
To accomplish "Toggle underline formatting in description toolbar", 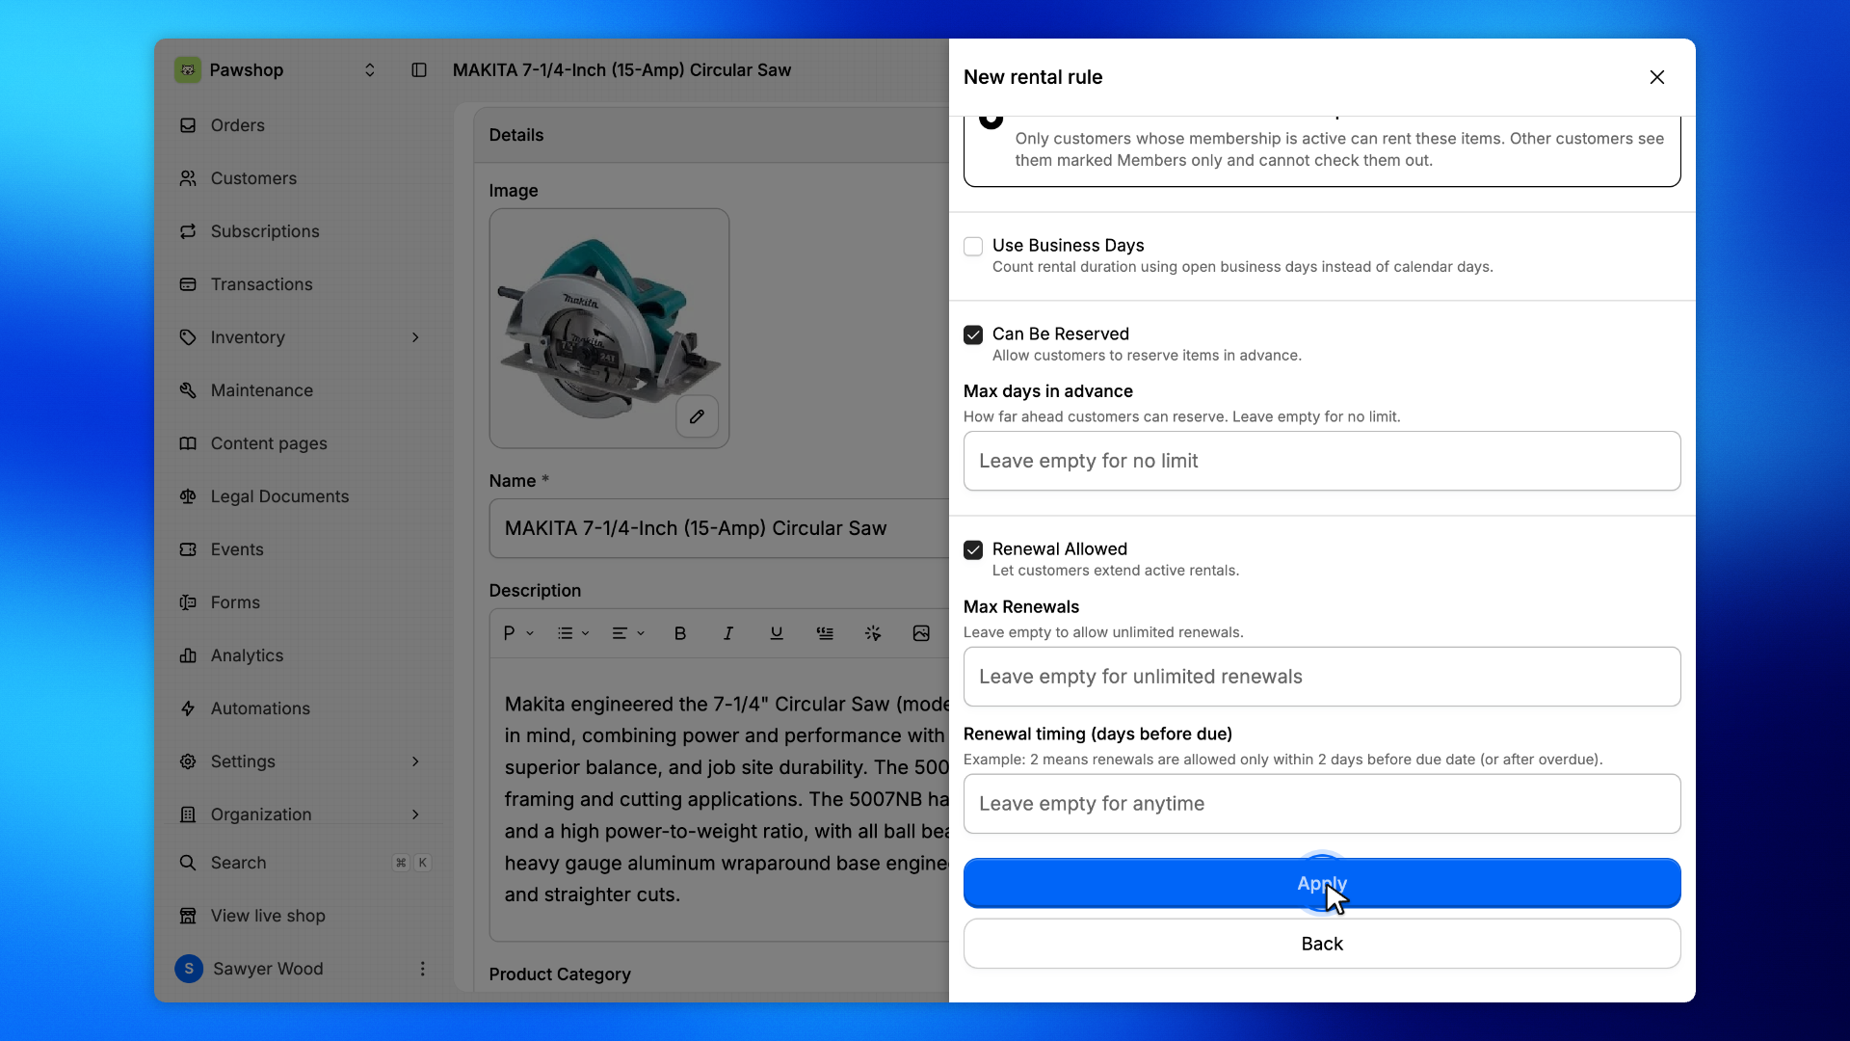I will 777,633.
